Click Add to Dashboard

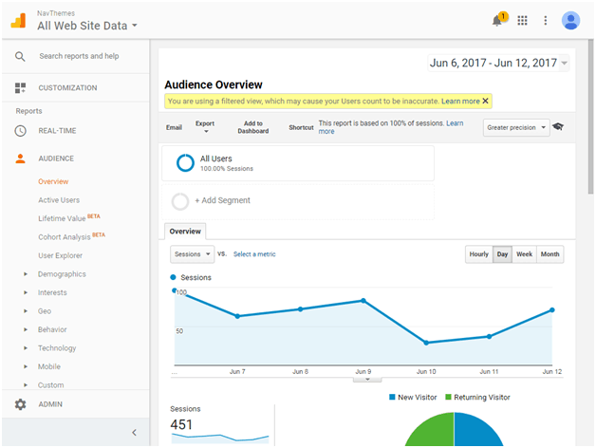(253, 127)
